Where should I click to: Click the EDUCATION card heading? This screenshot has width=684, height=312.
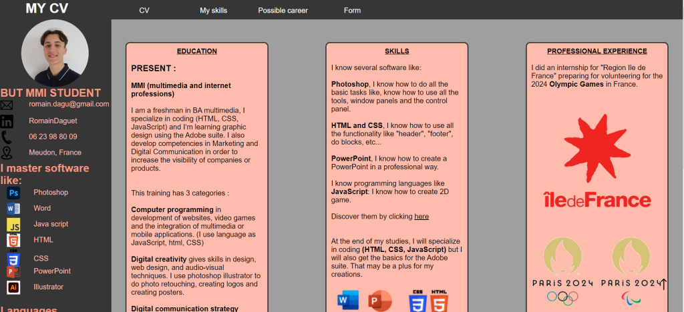[197, 51]
